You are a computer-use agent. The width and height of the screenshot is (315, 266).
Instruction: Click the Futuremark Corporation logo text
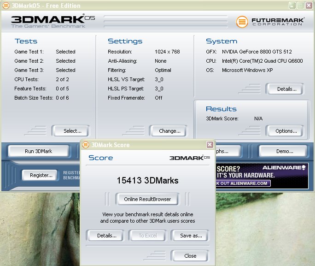pyautogui.click(x=278, y=22)
